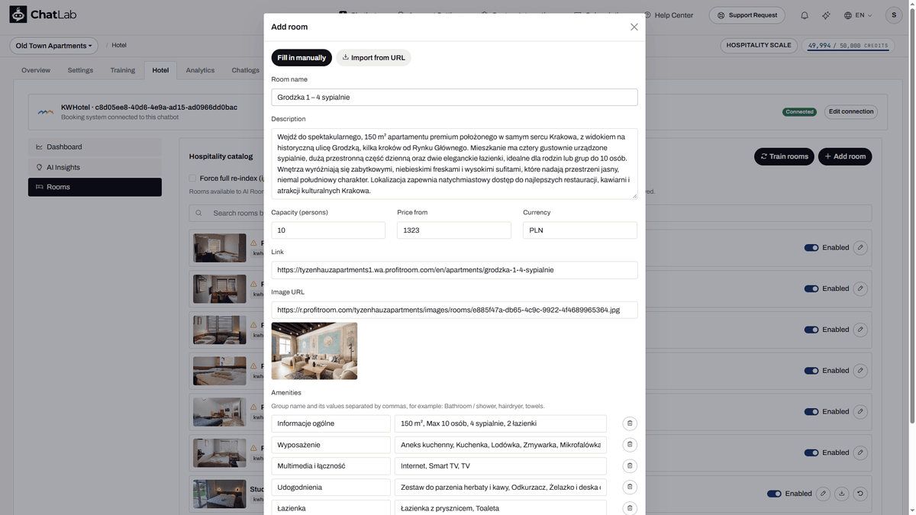916x515 pixels.
Task: Check Force full re-index checkbox
Action: (192, 179)
